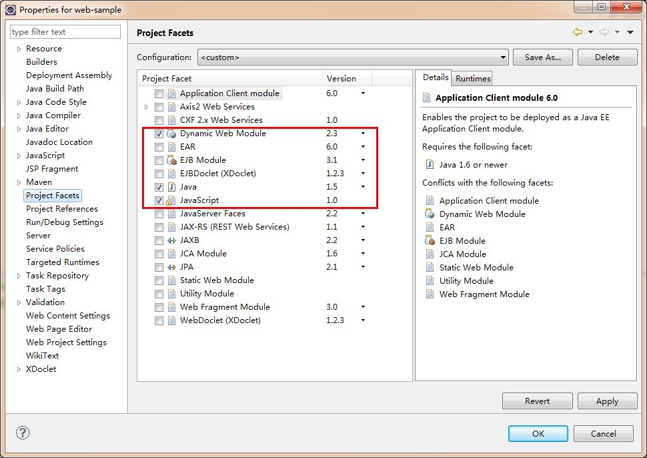Image resolution: width=647 pixels, height=458 pixels.
Task: Click the locked JavaScript facet icon
Action: point(171,200)
